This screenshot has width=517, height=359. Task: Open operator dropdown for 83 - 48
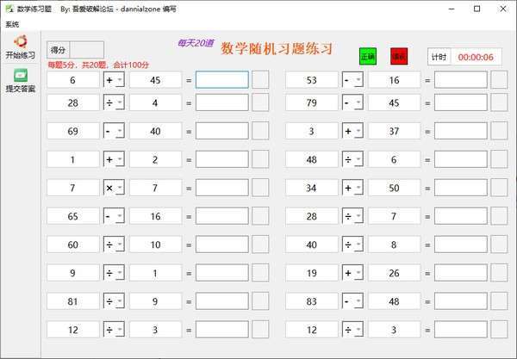click(x=352, y=301)
